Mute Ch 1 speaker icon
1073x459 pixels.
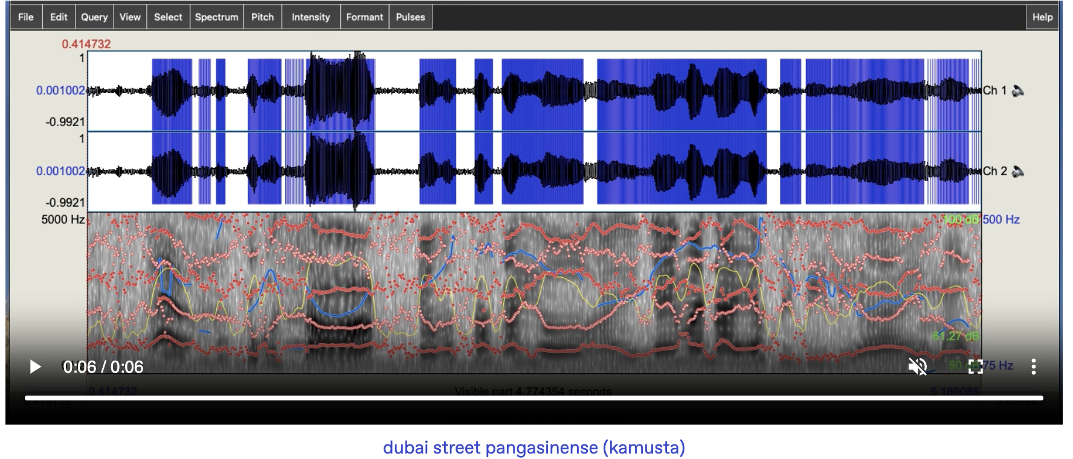pyautogui.click(x=1018, y=91)
